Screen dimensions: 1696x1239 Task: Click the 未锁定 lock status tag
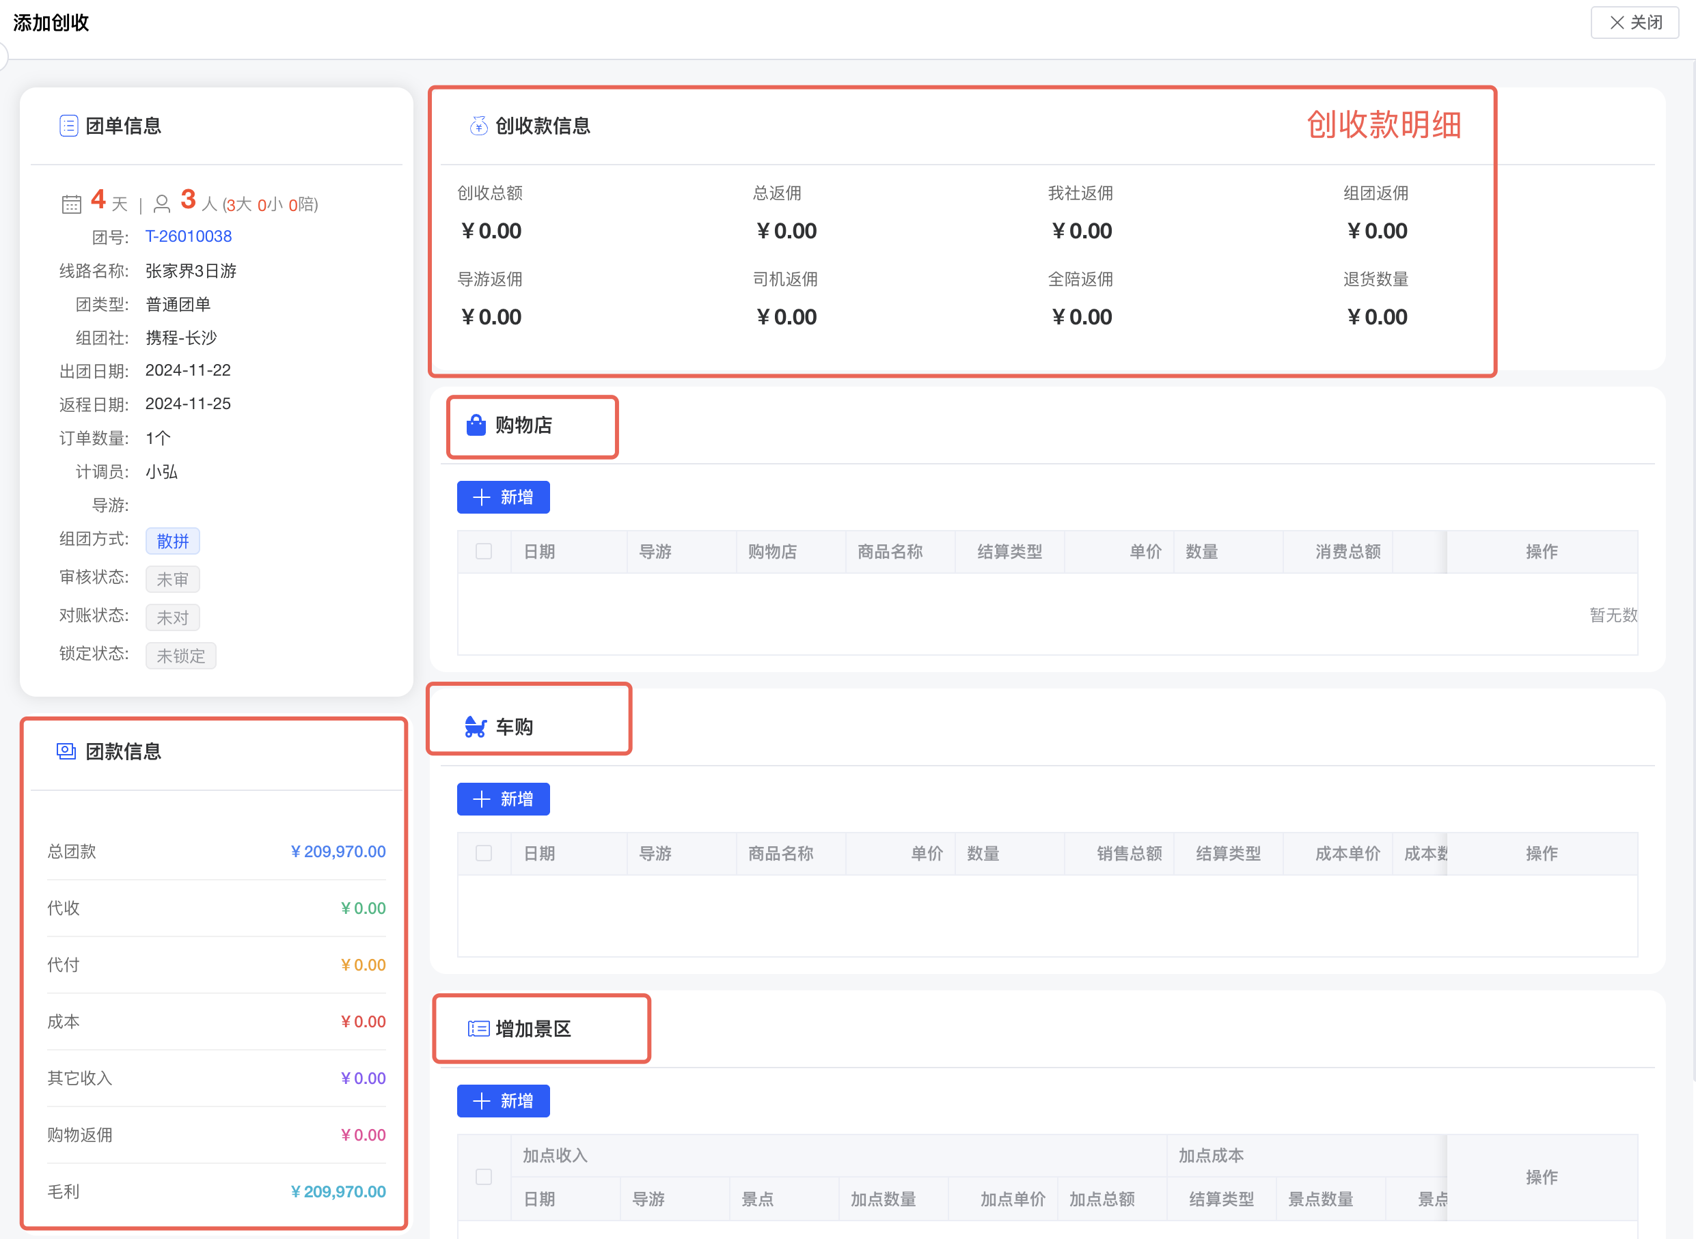click(x=181, y=656)
